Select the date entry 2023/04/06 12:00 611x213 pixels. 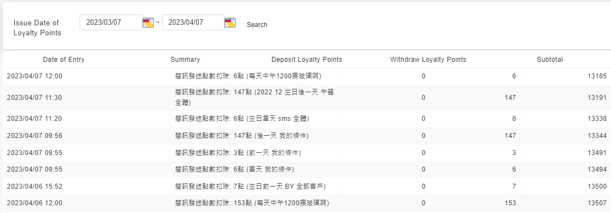click(x=34, y=203)
